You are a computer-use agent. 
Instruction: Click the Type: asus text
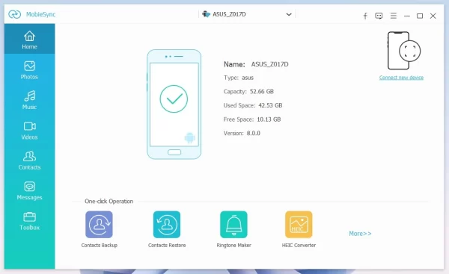pos(239,78)
